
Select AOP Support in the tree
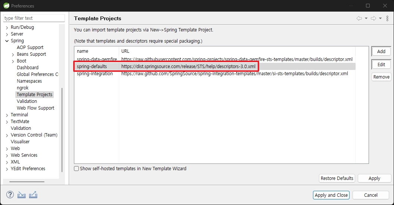point(30,48)
